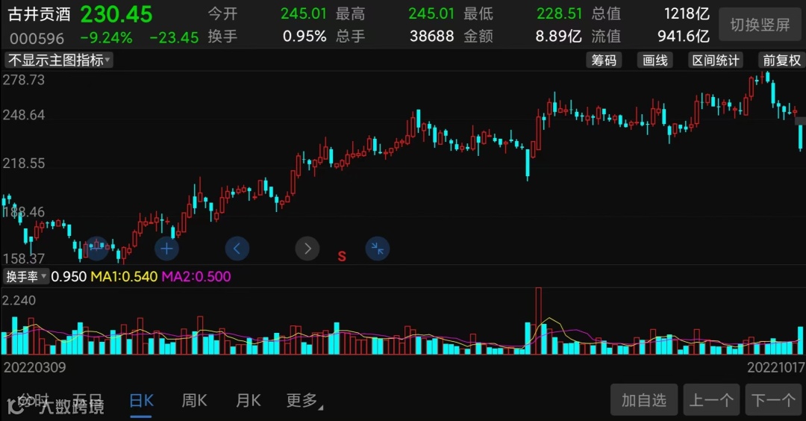Image resolution: width=806 pixels, height=421 pixels.
Task: Tap 切换竖屏 to switch to portrait
Action: click(760, 24)
